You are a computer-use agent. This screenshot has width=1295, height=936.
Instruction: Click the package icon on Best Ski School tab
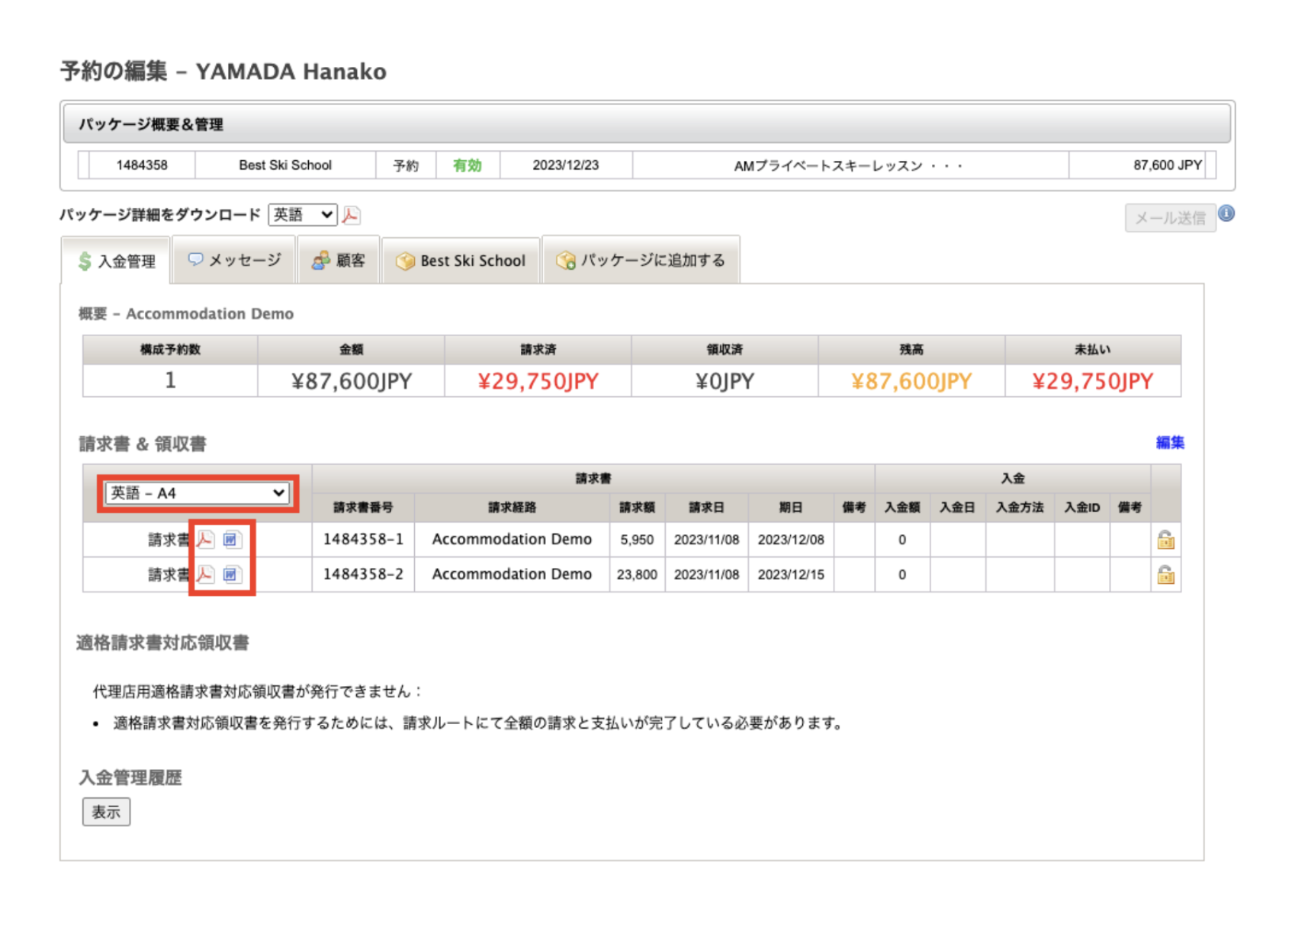click(406, 261)
